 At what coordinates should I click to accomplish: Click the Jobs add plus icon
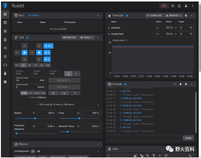(160, 156)
